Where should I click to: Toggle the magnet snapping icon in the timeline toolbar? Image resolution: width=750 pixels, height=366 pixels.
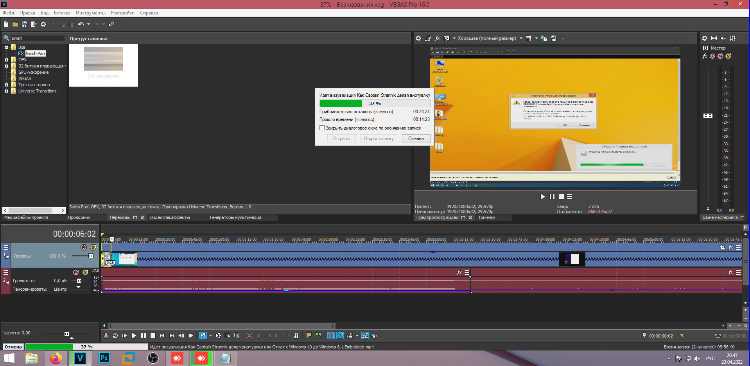(x=331, y=336)
